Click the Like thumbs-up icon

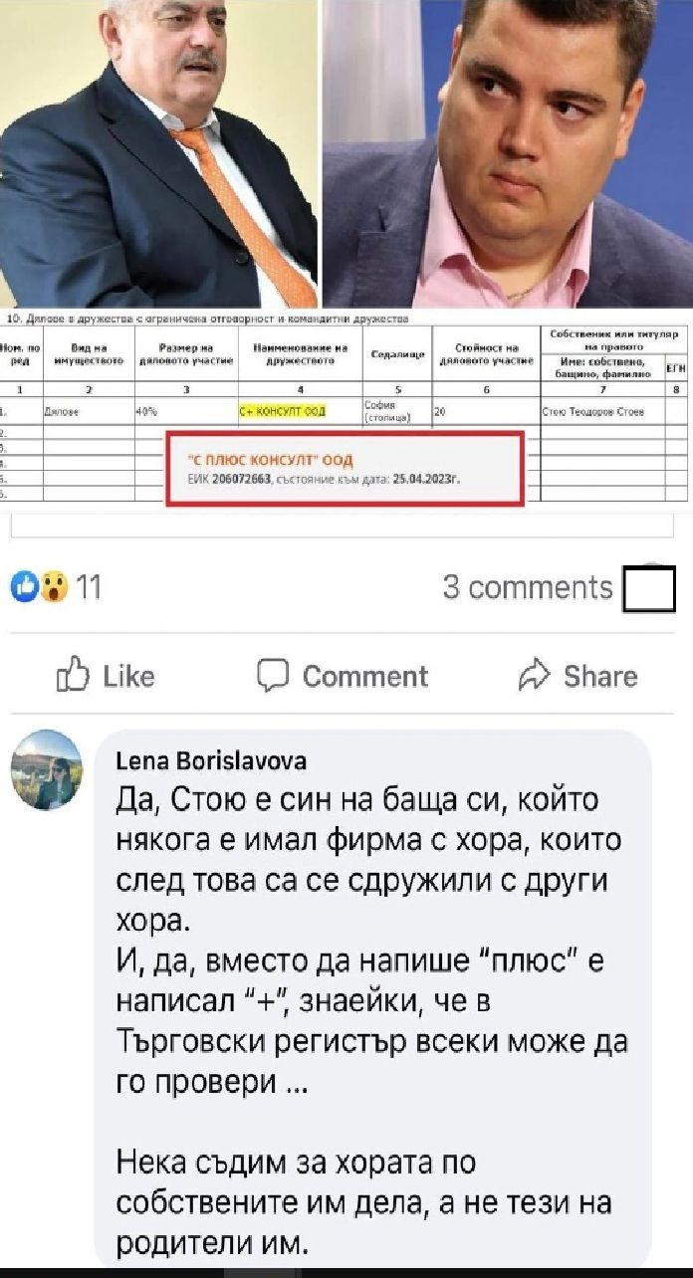tap(74, 677)
